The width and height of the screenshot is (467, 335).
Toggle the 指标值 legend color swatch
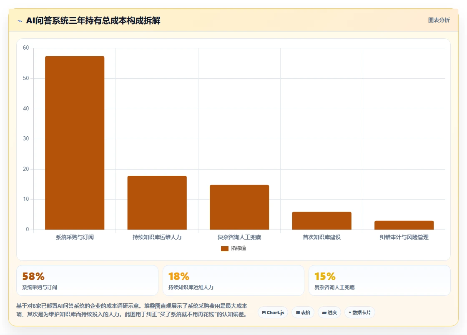pos(225,248)
